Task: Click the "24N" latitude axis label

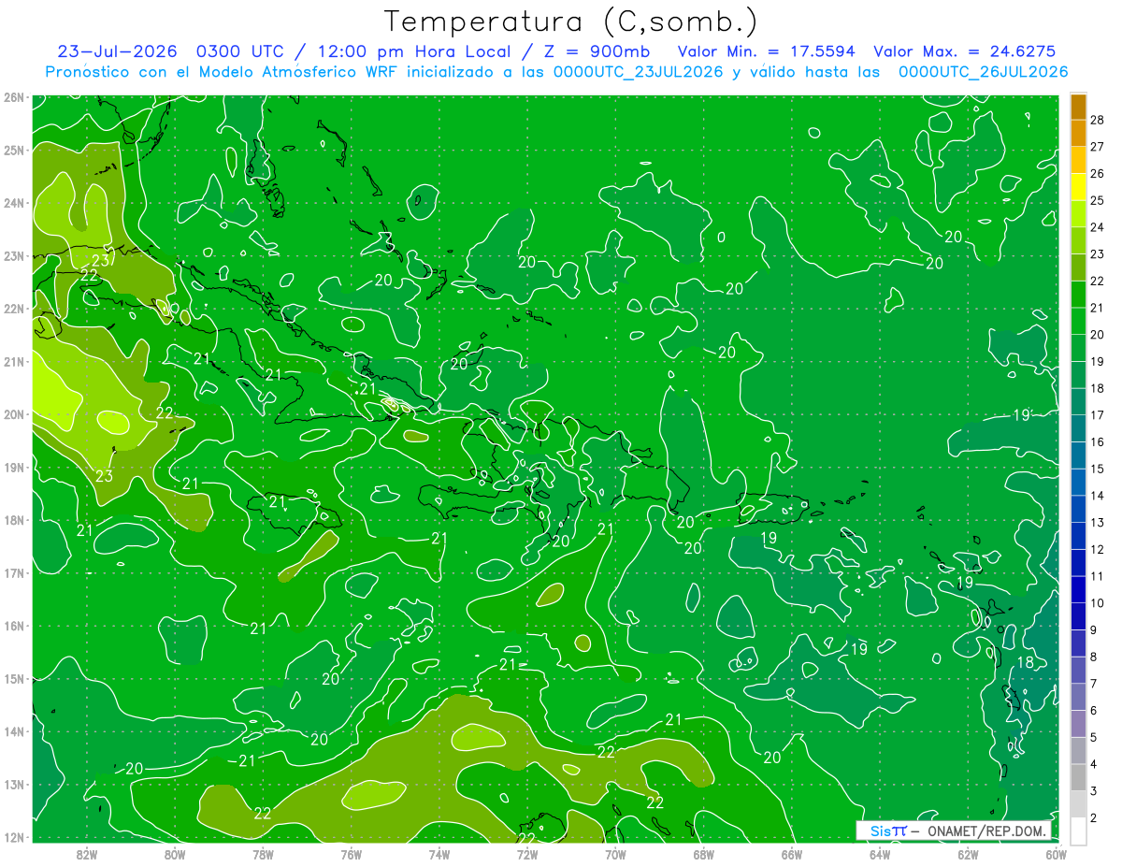Action: coord(13,203)
